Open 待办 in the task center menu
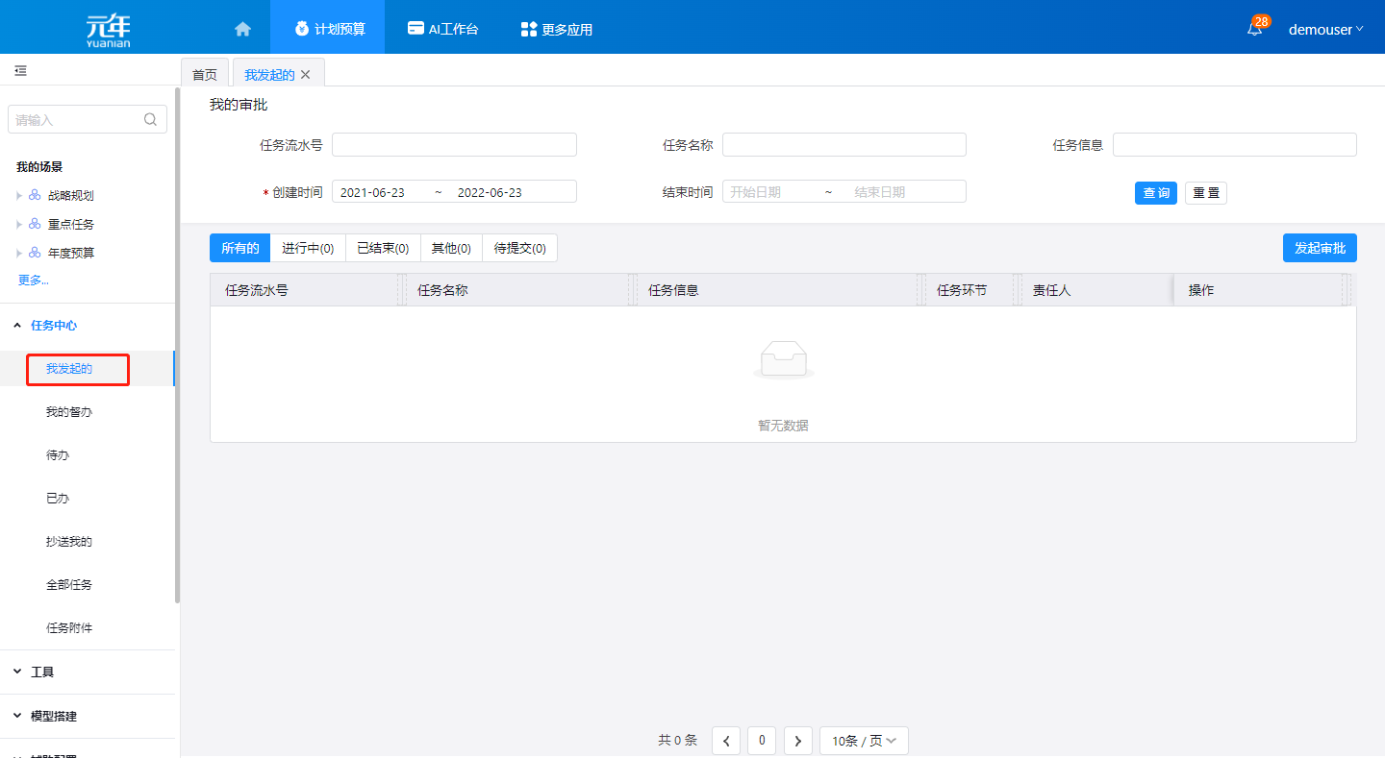 [x=58, y=455]
